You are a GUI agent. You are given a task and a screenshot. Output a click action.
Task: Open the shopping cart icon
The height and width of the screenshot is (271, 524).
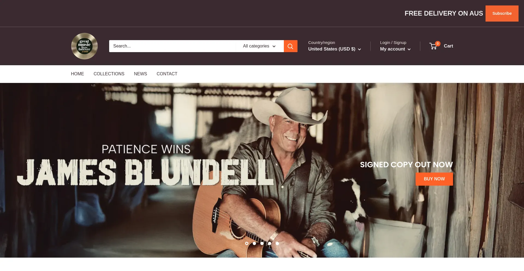coord(433,46)
